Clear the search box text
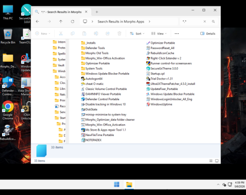Image resolution: width=246 pixels, height=195 pixels. pos(205,22)
